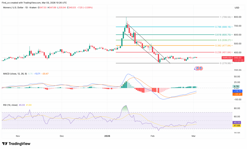247x149 pixels.
Task: Click the Fibonacci 0.5 (539.27) label
Action: click(x=224, y=40)
